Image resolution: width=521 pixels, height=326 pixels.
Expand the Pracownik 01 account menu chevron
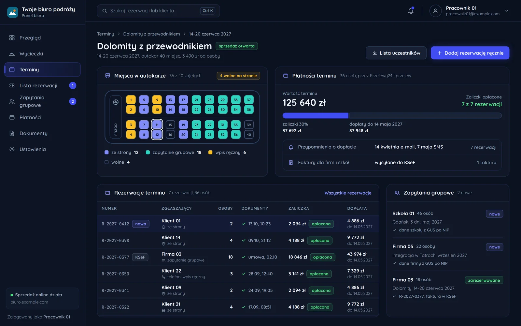click(x=507, y=11)
